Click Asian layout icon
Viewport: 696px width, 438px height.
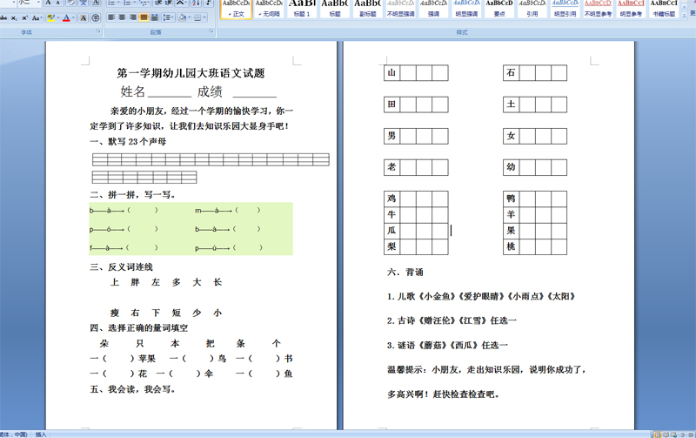(182, 3)
